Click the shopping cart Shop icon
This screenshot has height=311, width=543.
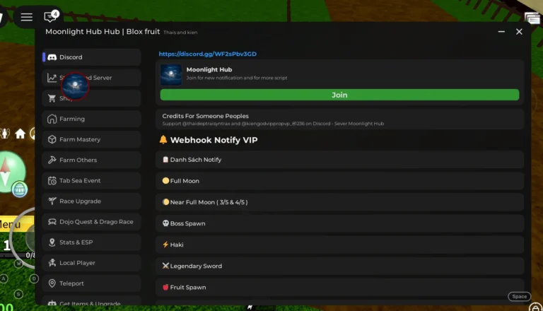[52, 98]
